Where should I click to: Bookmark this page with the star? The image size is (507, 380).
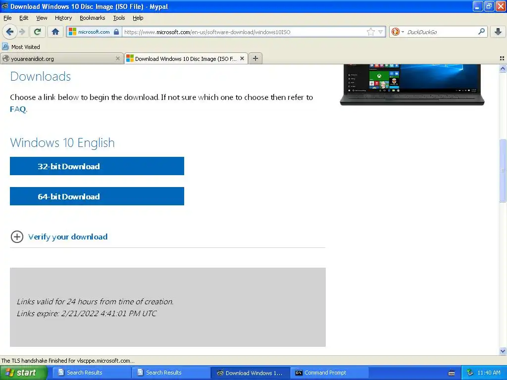370,32
